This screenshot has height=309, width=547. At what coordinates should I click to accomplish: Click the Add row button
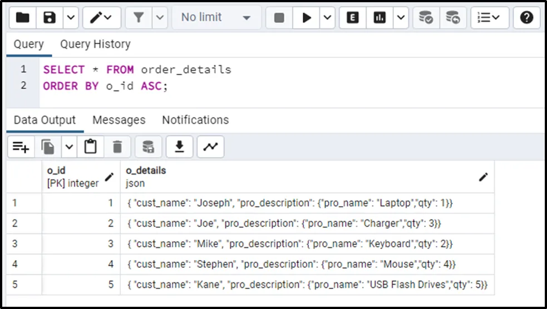(21, 147)
